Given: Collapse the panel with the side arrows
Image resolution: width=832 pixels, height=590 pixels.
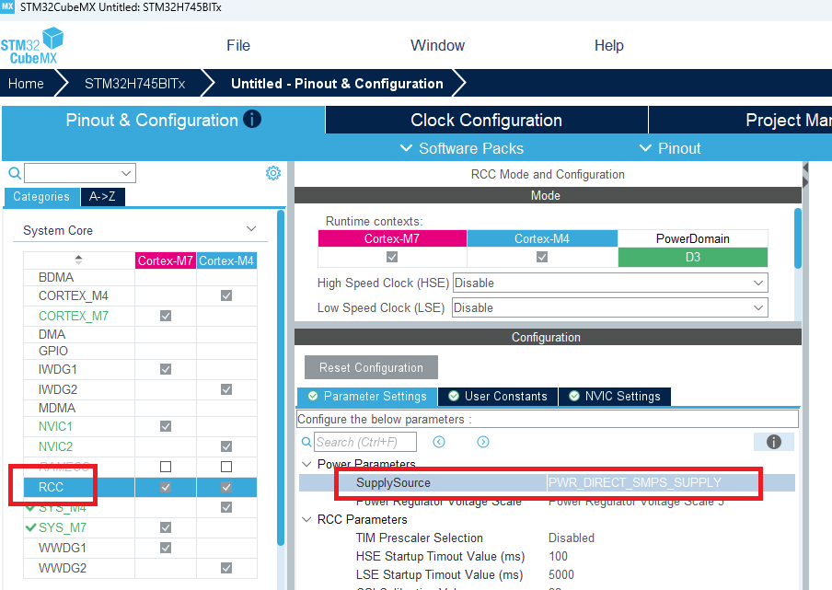Looking at the screenshot, I should click(805, 175).
